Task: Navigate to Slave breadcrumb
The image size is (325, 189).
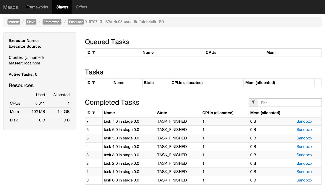Action: pos(31,22)
